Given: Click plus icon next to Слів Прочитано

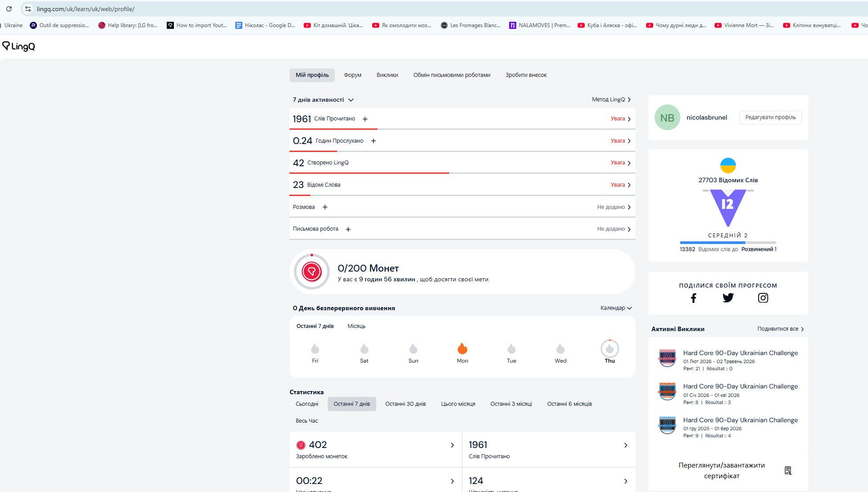Looking at the screenshot, I should point(365,119).
